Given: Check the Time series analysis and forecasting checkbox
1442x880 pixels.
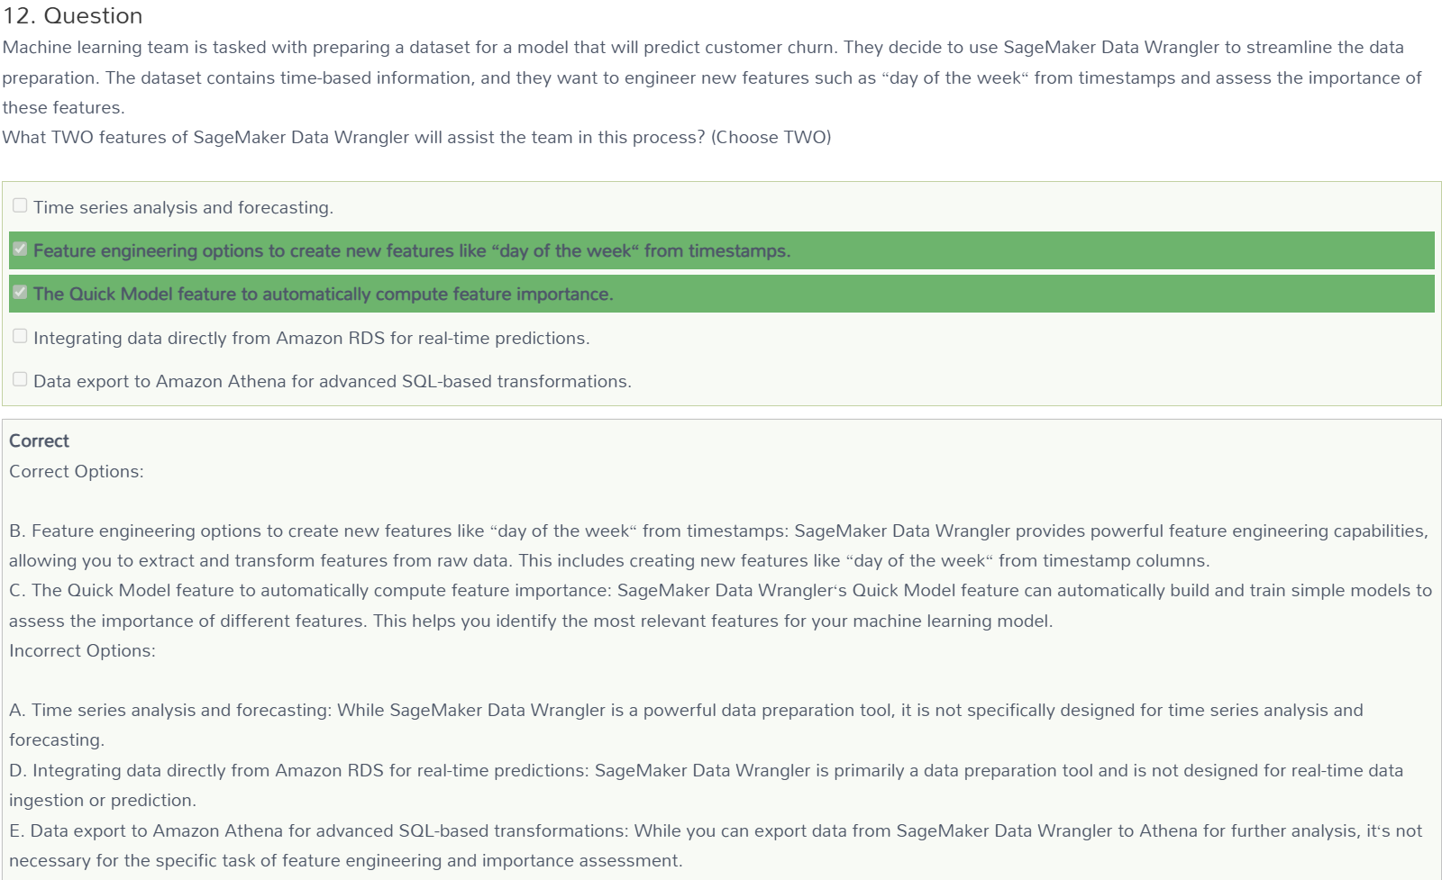Looking at the screenshot, I should [x=20, y=205].
